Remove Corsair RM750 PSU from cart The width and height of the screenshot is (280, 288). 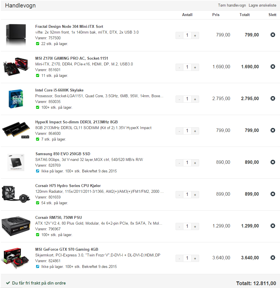click(273, 226)
